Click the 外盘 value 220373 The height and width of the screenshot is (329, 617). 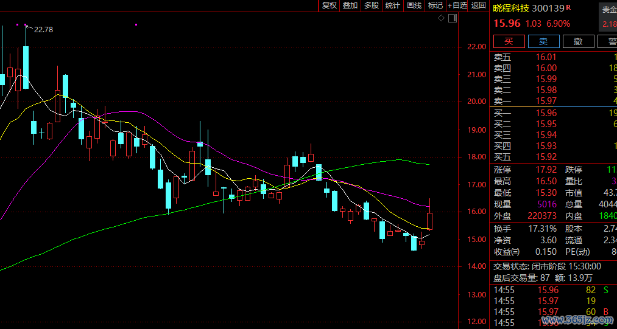[541, 216]
